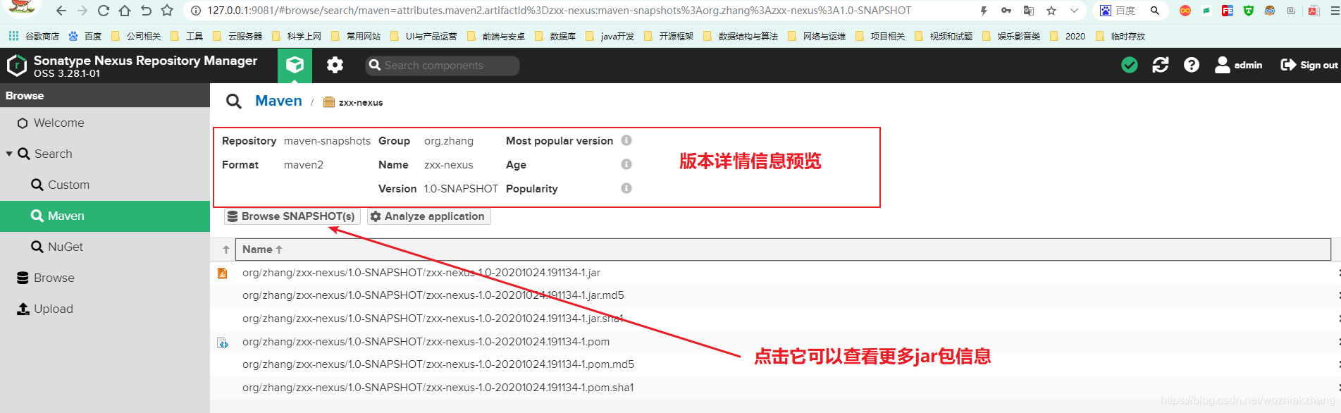This screenshot has width=1341, height=413.
Task: Click info icon for Most popular version
Action: point(626,140)
